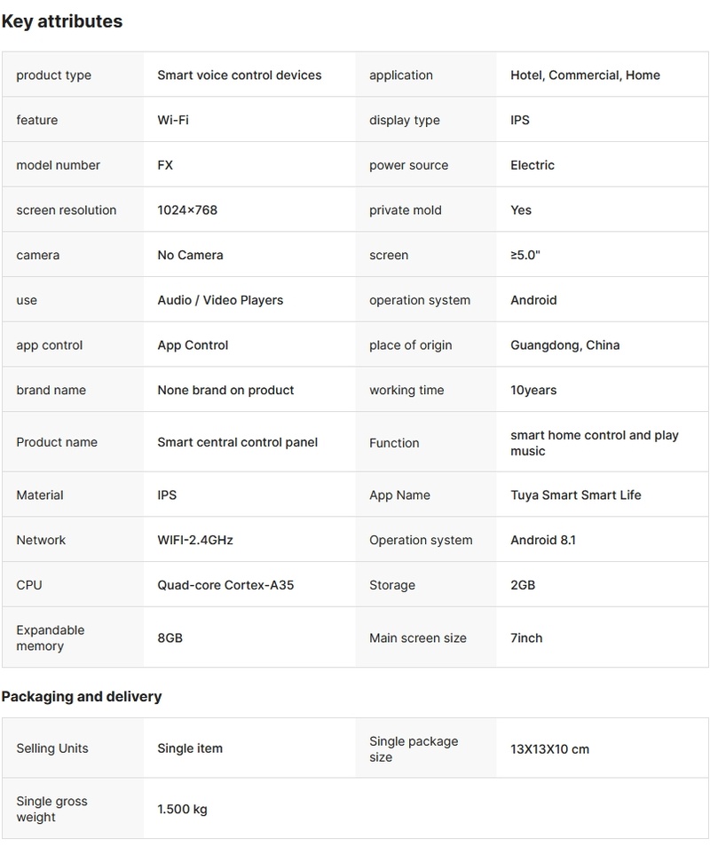The width and height of the screenshot is (710, 847).
Task: Click 'None brand on product' text
Action: 225,390
